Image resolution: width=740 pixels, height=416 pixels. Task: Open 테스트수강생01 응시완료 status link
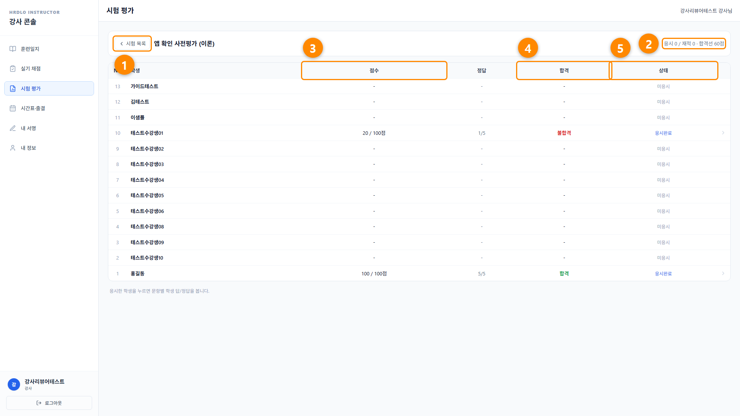[x=663, y=133]
